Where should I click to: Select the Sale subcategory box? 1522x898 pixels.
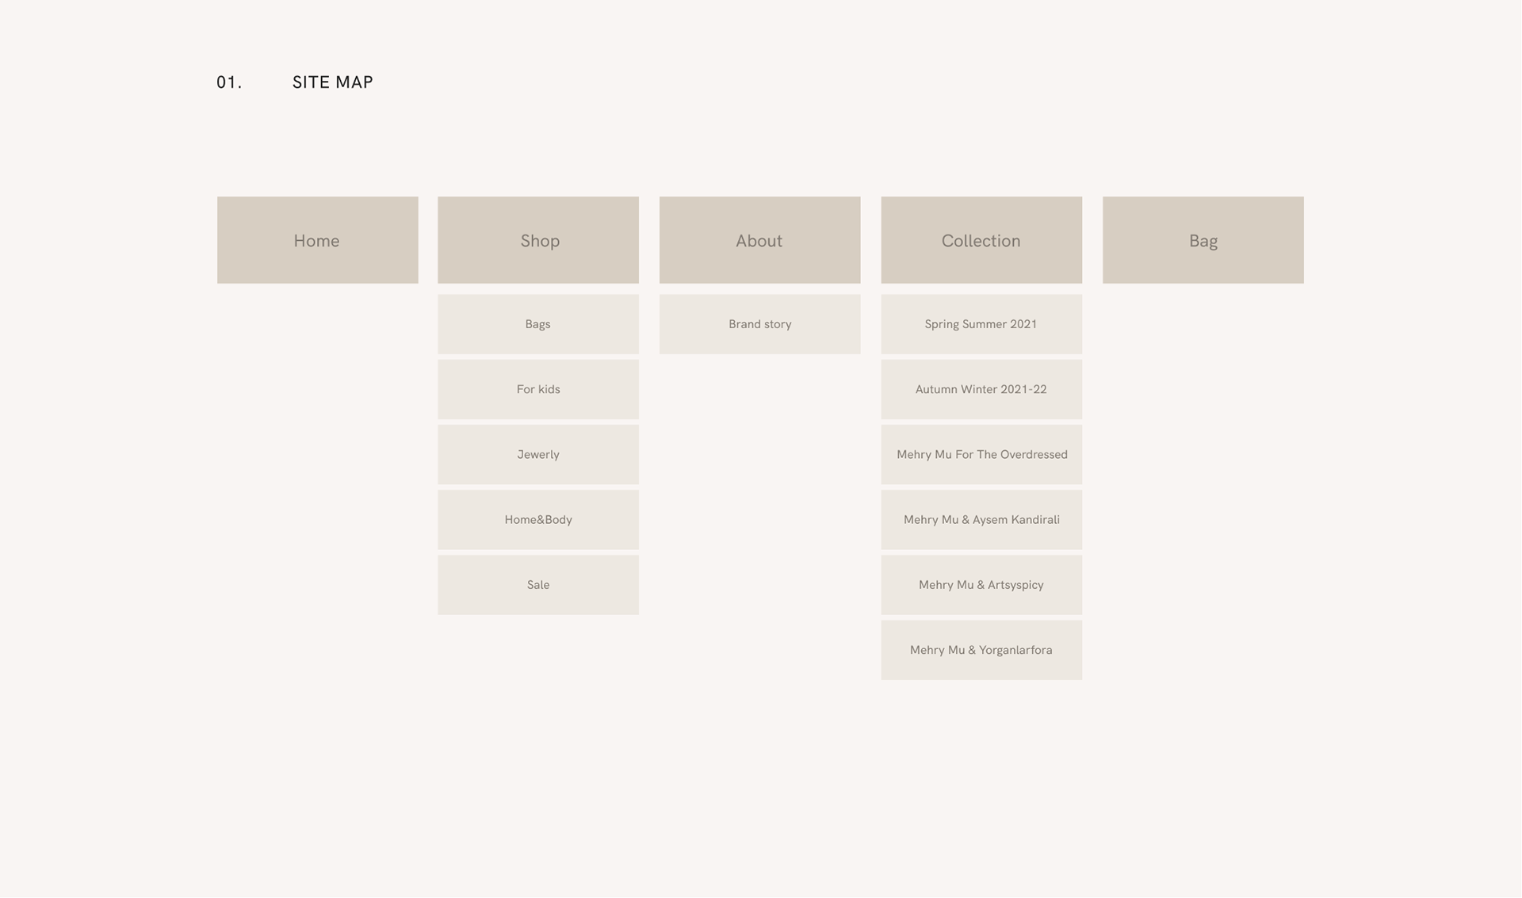[537, 585]
